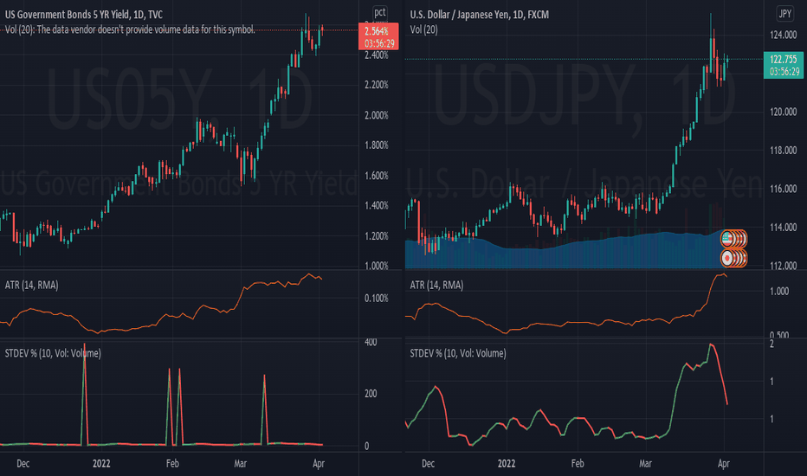Image resolution: width=807 pixels, height=476 pixels.
Task: Click the green 122.755 last price label
Action: (784, 65)
